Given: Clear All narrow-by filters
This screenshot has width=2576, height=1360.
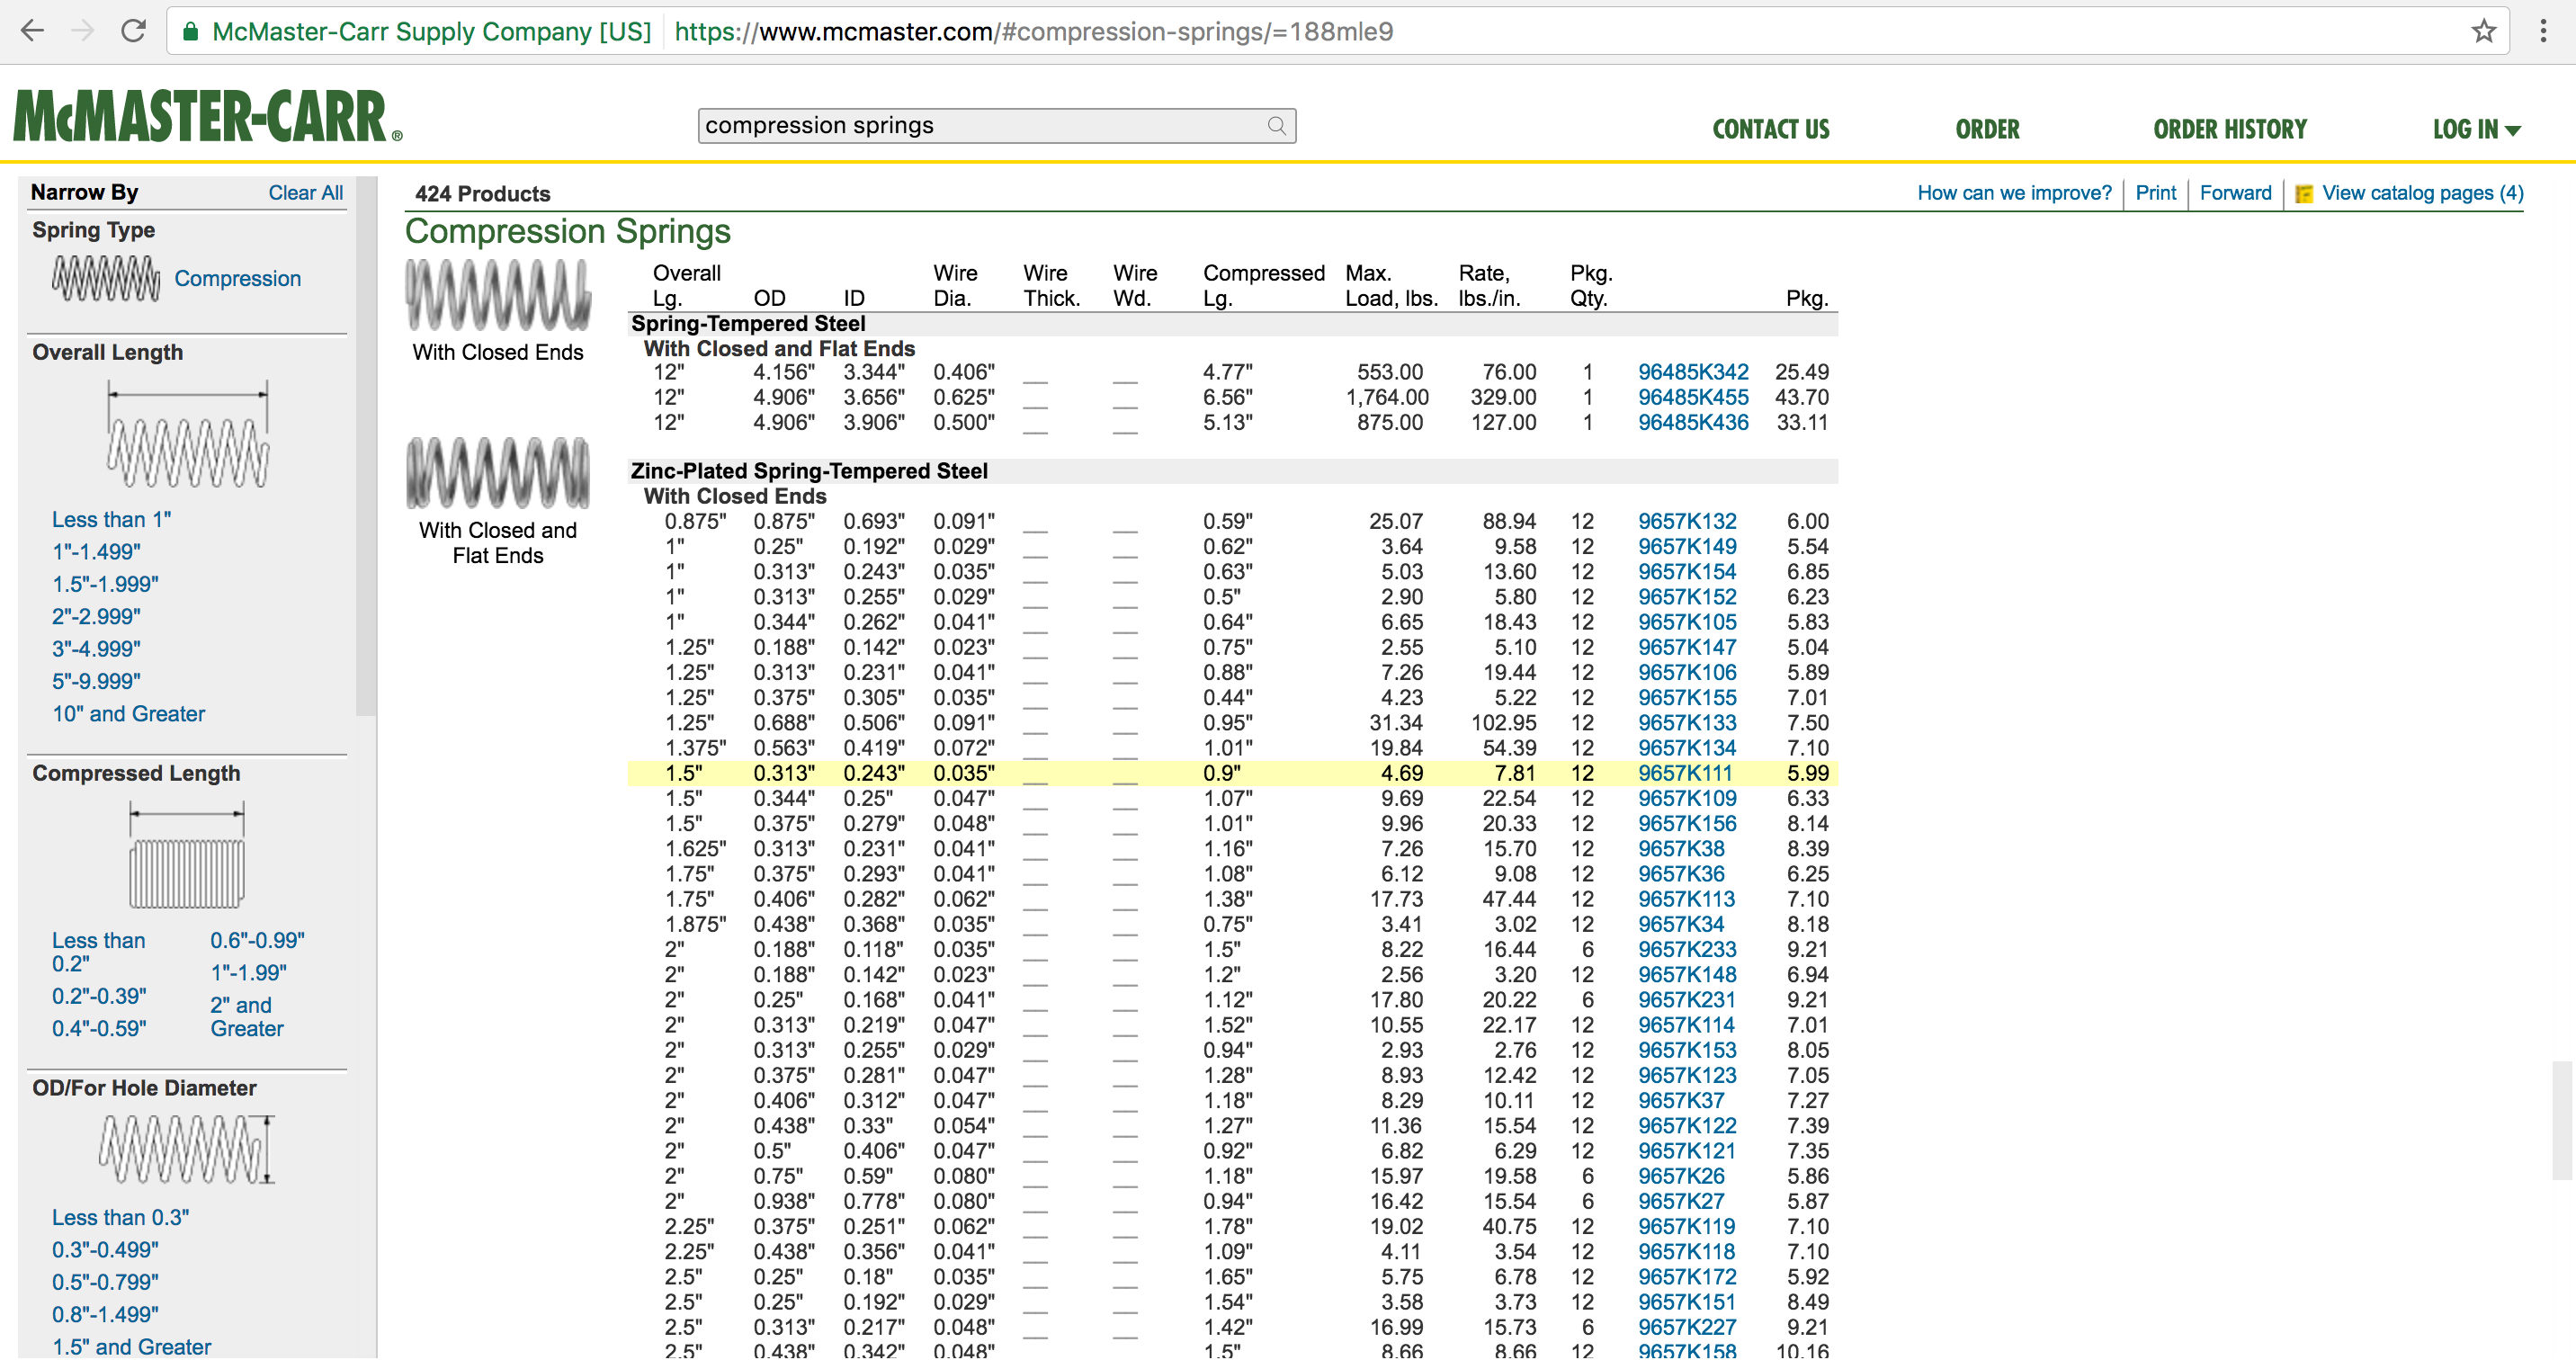Looking at the screenshot, I should point(305,193).
